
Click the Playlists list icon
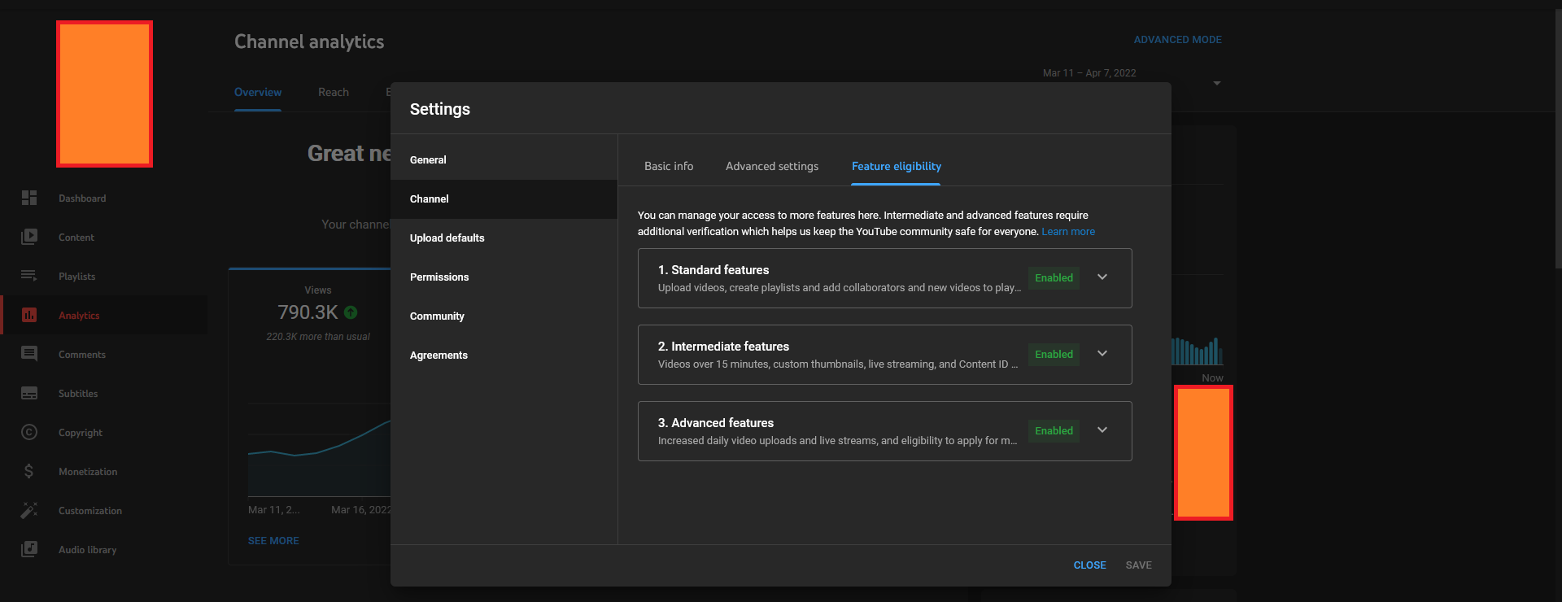pos(29,276)
